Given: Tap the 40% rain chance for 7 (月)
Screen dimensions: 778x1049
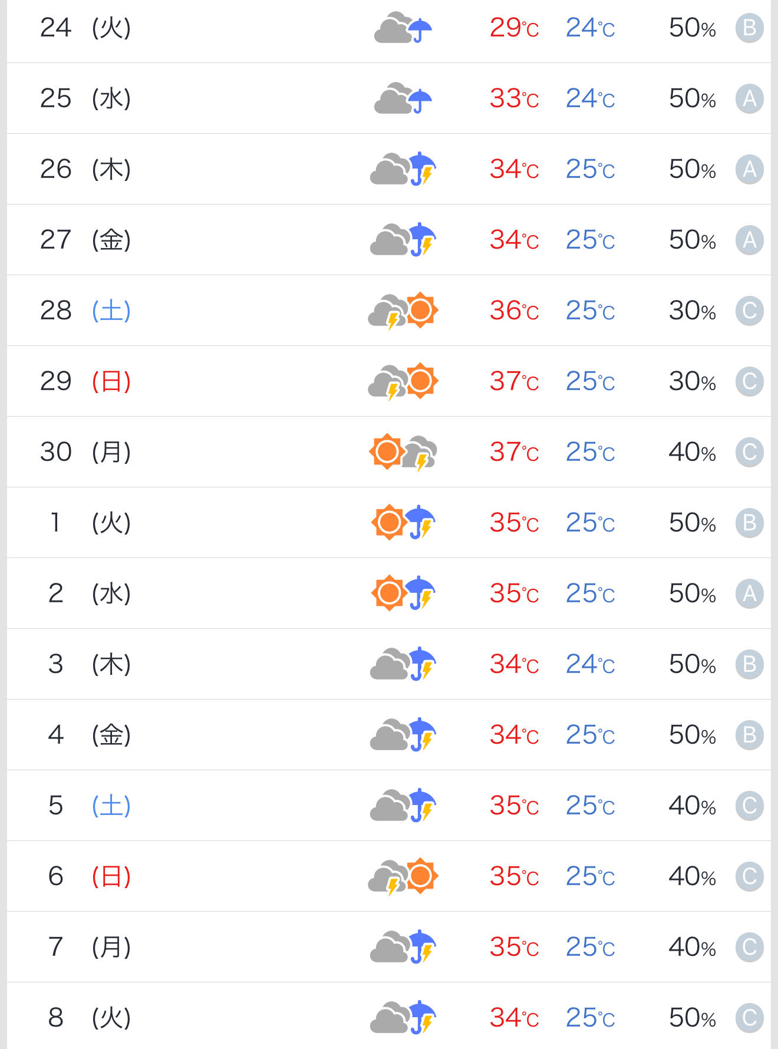Looking at the screenshot, I should pyautogui.click(x=693, y=947).
